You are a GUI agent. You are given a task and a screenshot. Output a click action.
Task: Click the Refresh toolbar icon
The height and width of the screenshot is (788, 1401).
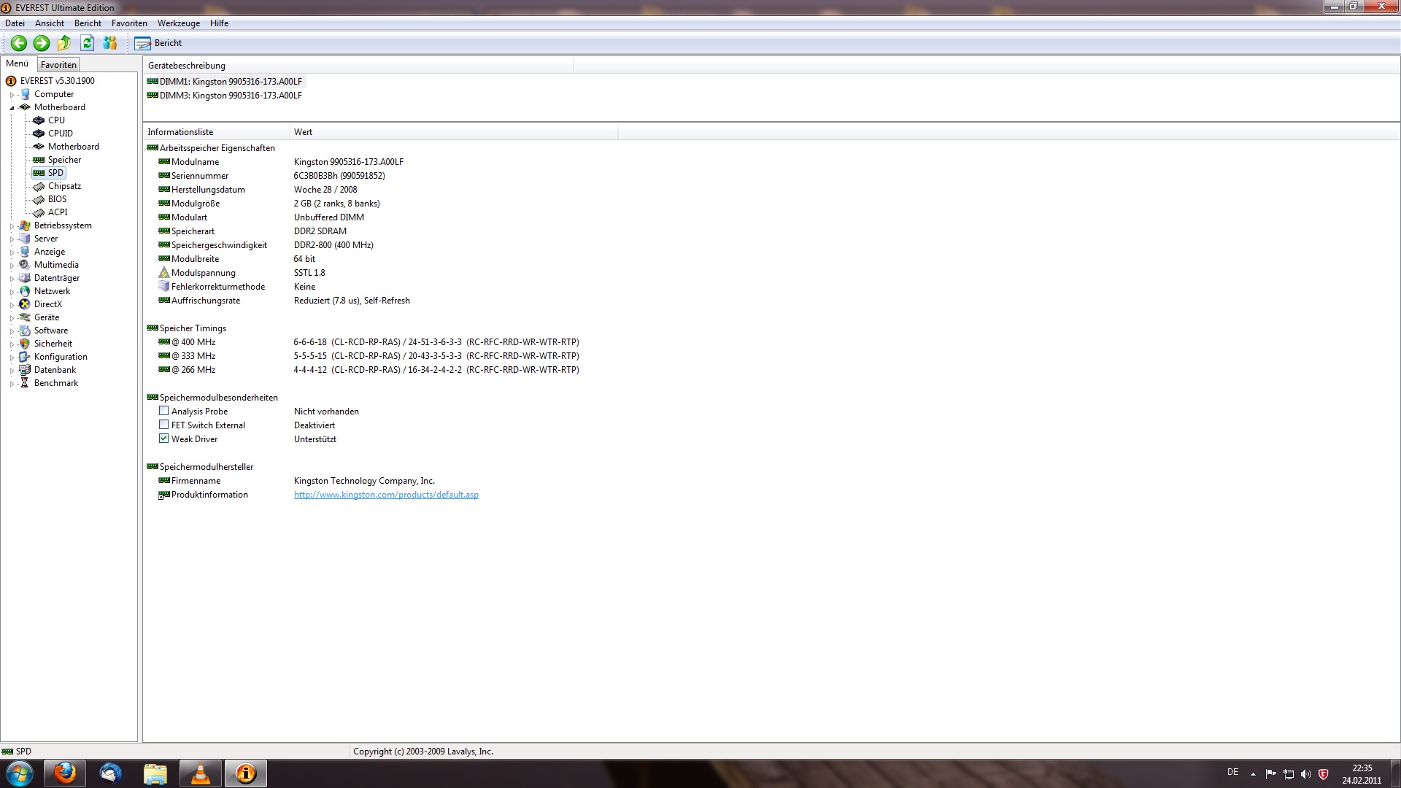(87, 43)
